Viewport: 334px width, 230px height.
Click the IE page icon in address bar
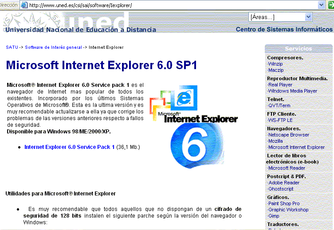pos(24,5)
